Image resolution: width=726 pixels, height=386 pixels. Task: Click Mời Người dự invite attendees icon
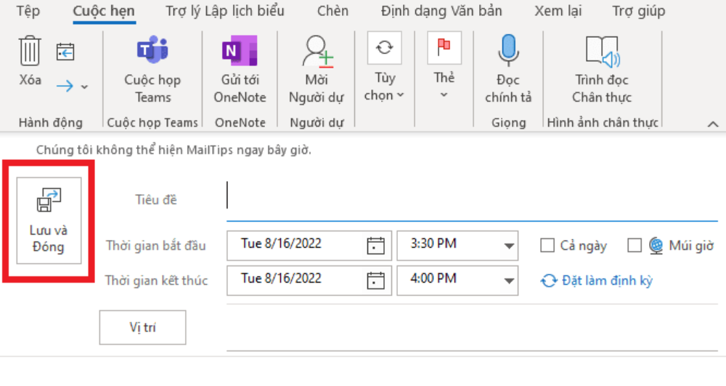coord(317,50)
